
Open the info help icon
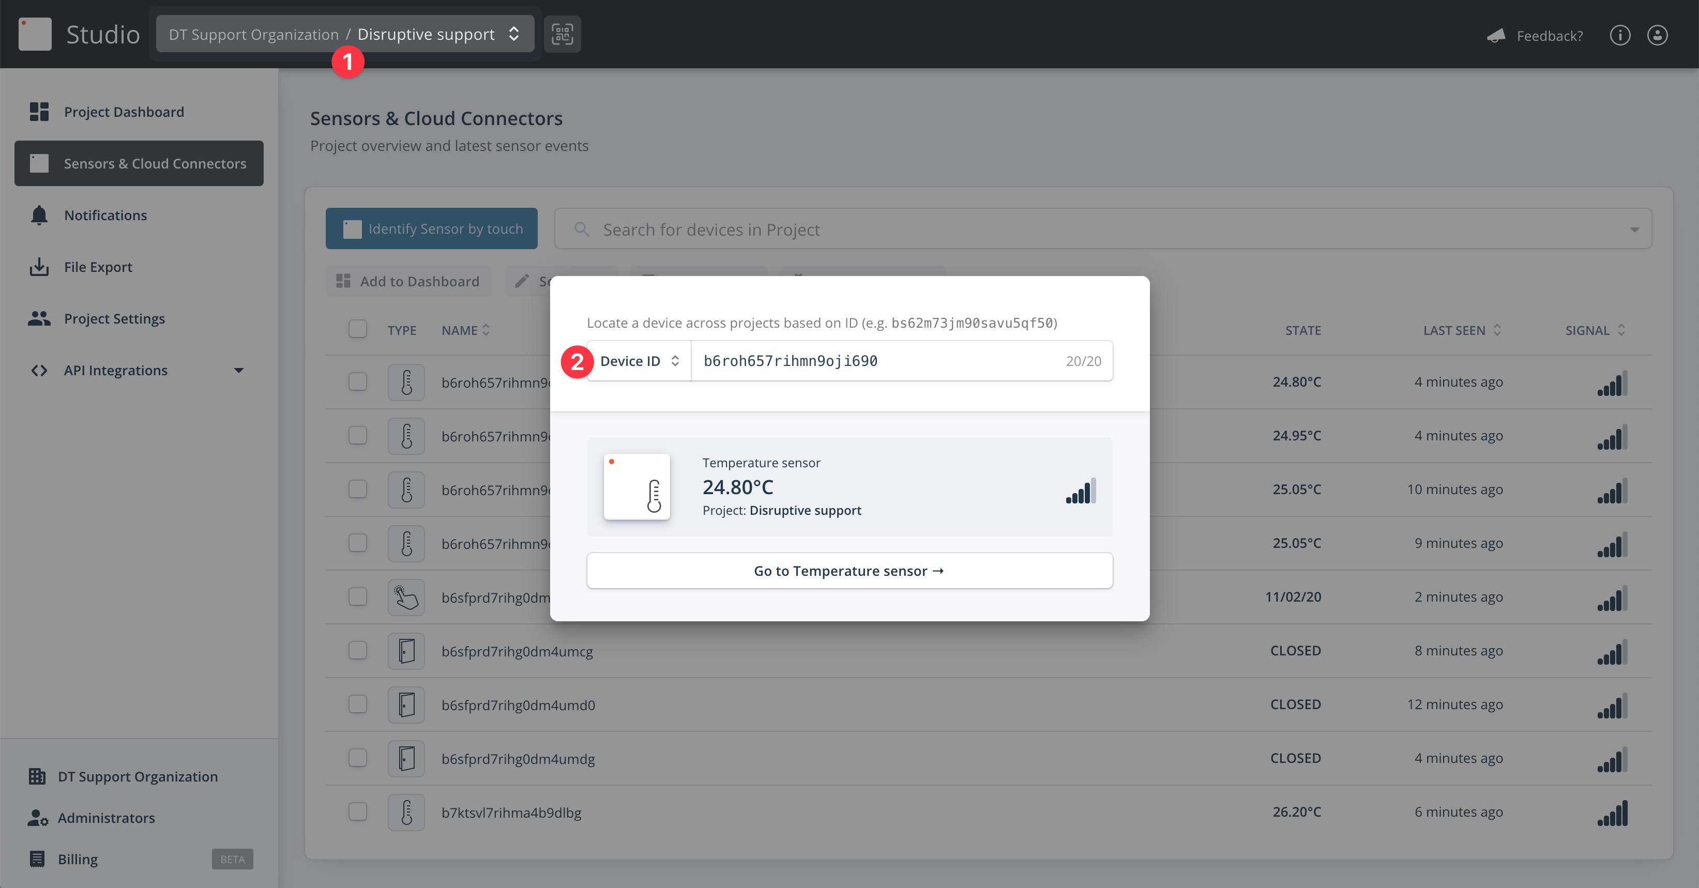(x=1620, y=35)
